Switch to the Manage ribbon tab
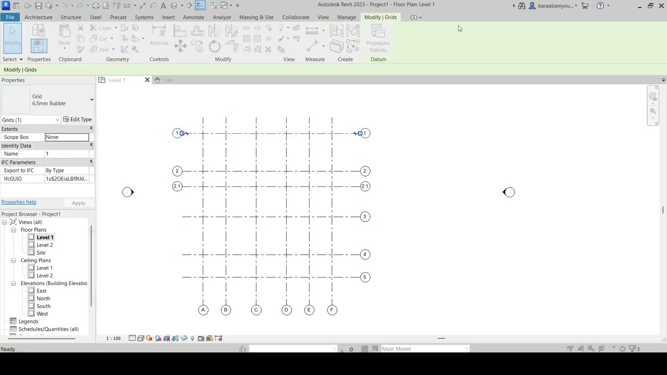The image size is (667, 375). click(x=347, y=17)
